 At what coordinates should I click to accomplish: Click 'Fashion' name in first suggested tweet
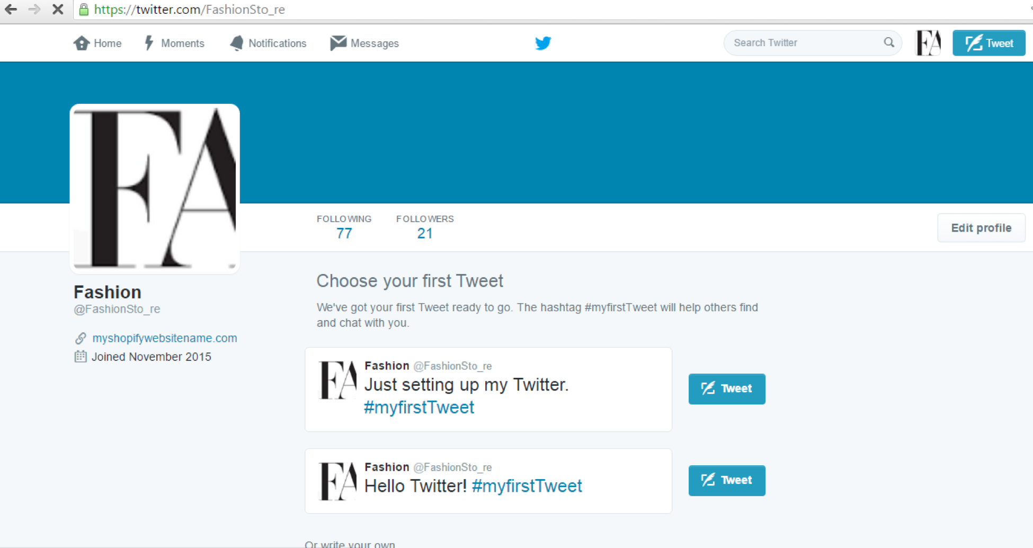[x=387, y=366]
